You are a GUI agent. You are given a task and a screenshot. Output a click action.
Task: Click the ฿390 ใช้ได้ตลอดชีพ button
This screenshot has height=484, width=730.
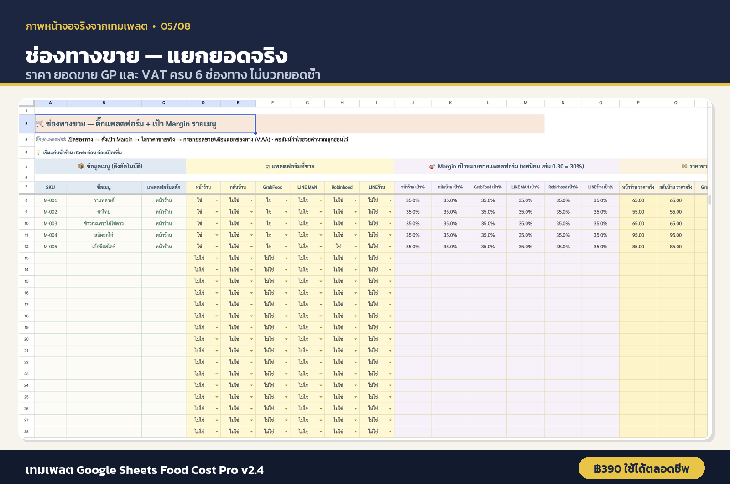(641, 468)
